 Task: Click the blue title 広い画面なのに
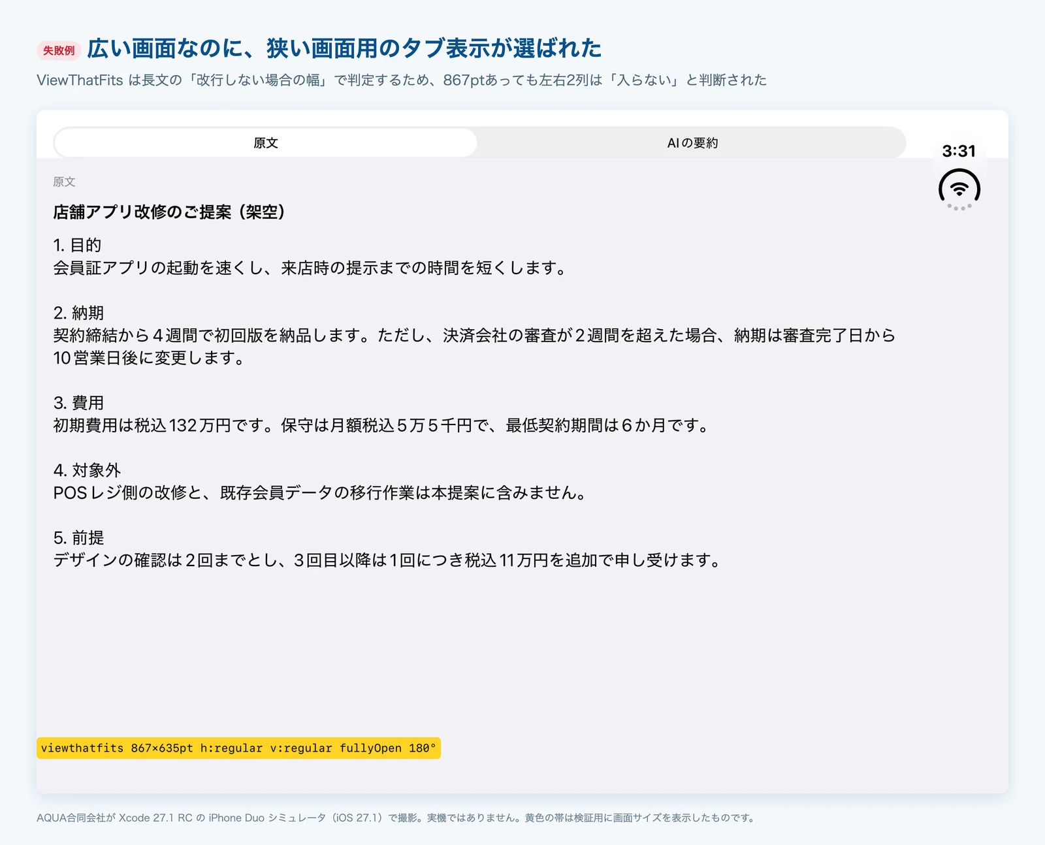click(344, 48)
